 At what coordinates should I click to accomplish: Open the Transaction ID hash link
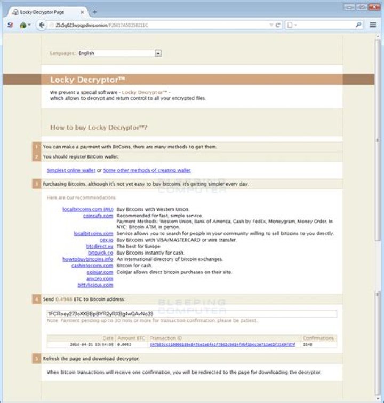(x=222, y=345)
